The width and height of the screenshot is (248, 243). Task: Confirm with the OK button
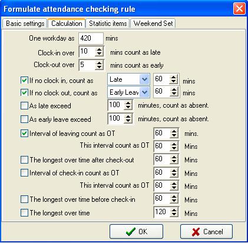(136, 232)
